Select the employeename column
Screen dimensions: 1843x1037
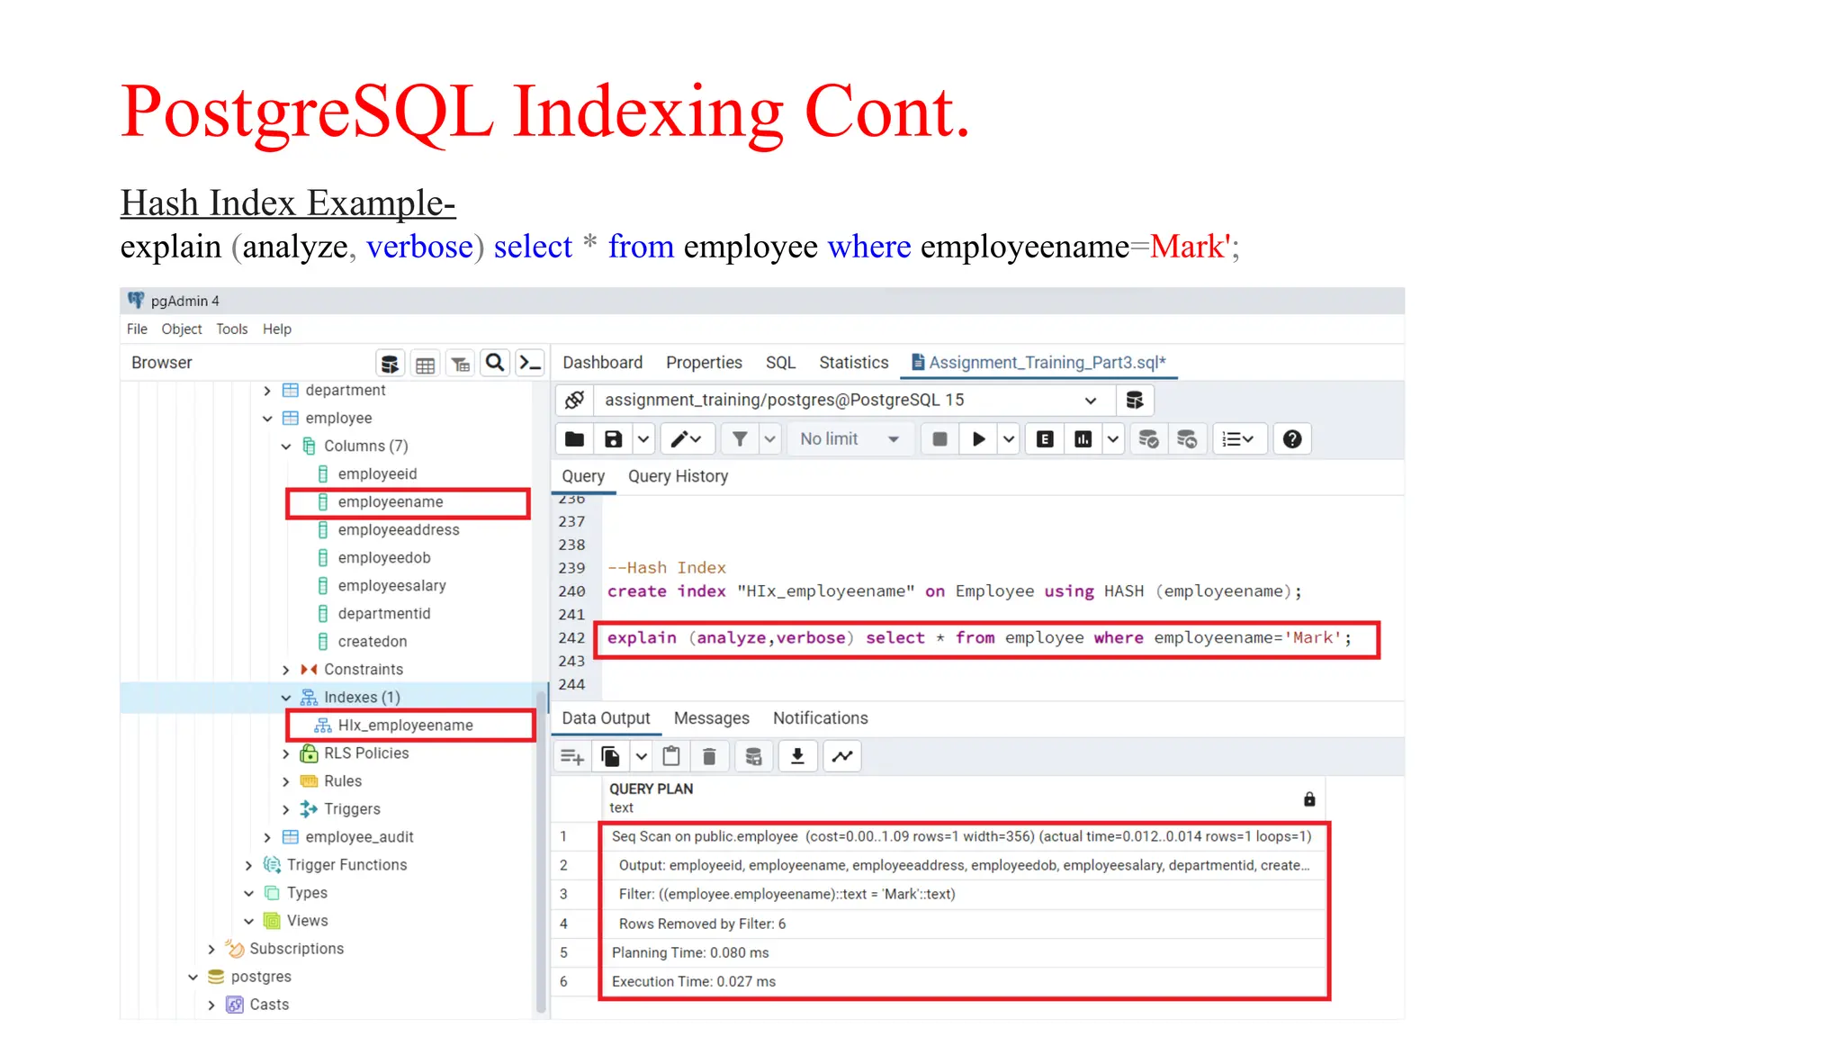391,502
